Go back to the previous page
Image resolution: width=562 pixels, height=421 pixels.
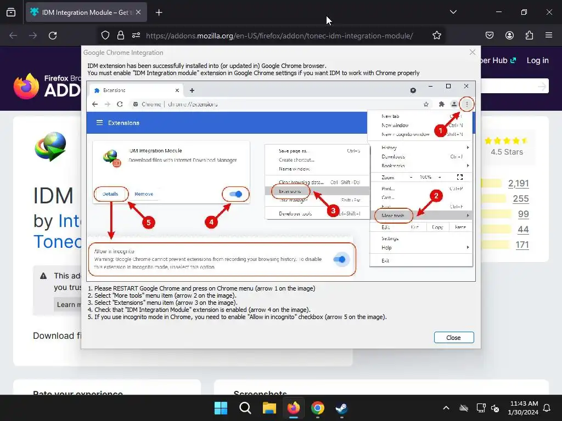13,36
